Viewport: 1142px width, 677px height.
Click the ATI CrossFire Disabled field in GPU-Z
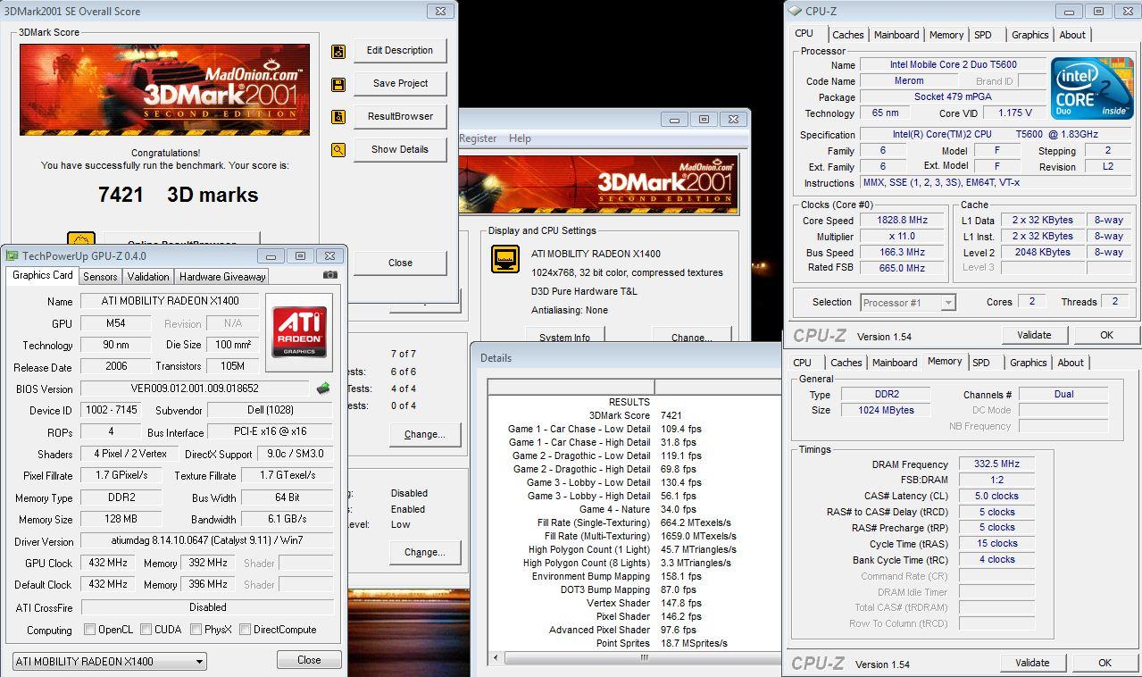point(207,607)
